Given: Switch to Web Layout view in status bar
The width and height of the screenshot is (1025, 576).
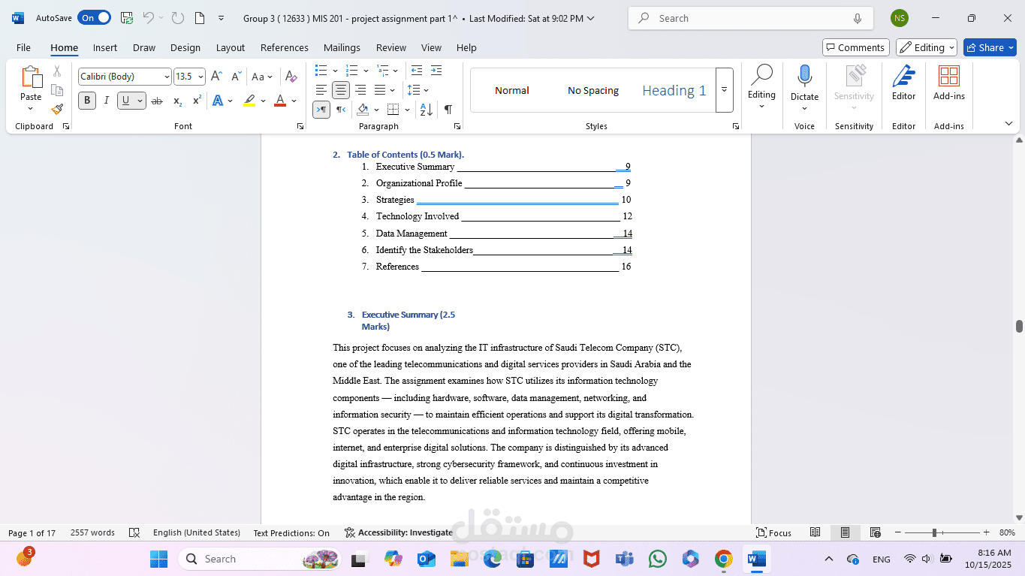Looking at the screenshot, I should tap(875, 532).
